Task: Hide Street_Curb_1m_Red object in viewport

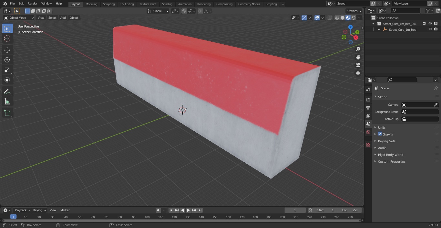Action: click(x=430, y=29)
